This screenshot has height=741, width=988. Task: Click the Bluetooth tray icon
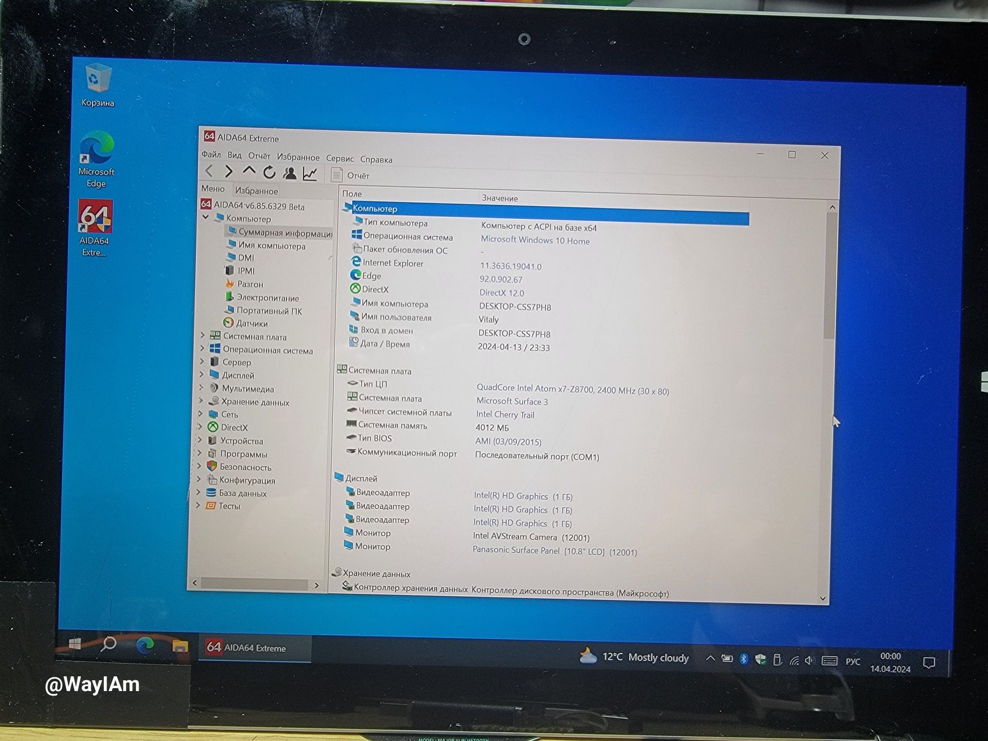[x=743, y=659]
